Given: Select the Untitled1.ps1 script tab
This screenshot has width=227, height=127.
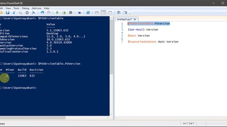Looking at the screenshot, I should click(124, 19).
